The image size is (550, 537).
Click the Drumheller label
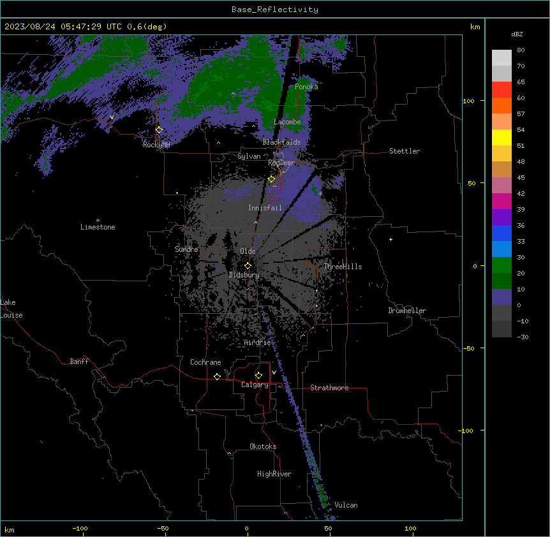407,311
